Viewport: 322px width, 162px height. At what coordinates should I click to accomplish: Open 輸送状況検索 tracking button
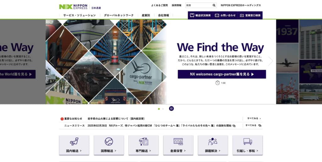200,15
